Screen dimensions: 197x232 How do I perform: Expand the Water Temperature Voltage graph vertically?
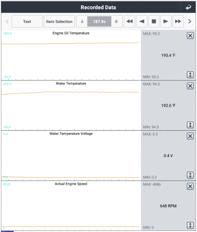pyautogui.click(x=190, y=175)
